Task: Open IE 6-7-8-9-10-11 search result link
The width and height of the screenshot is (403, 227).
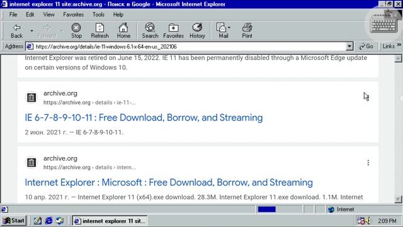Action: pyautogui.click(x=144, y=118)
